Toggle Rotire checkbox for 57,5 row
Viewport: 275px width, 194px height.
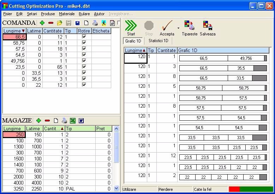click(84, 48)
